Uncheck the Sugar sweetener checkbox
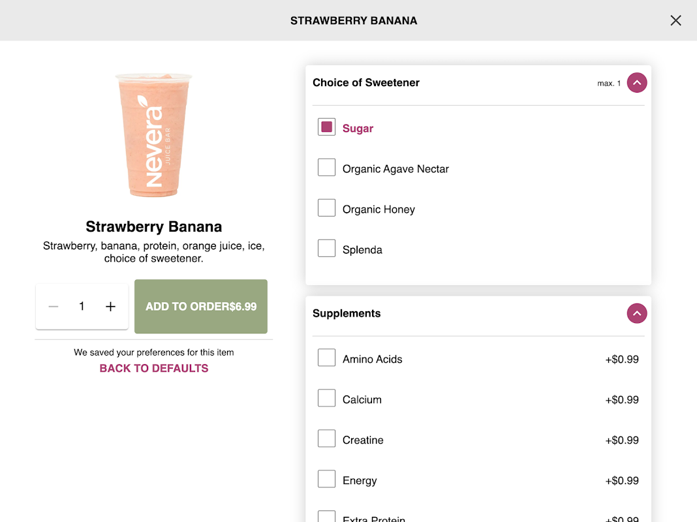Image resolution: width=697 pixels, height=522 pixels. 326,127
